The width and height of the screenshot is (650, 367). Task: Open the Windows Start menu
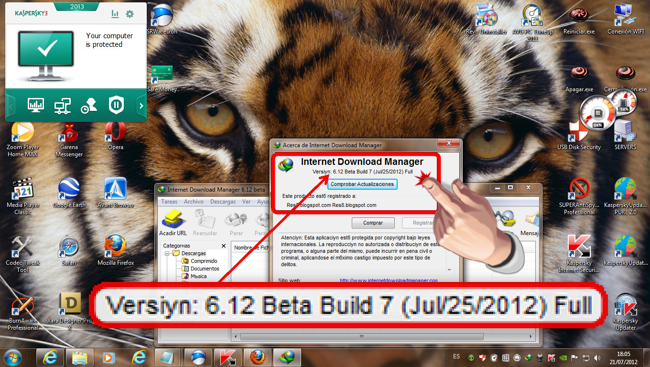[13, 357]
